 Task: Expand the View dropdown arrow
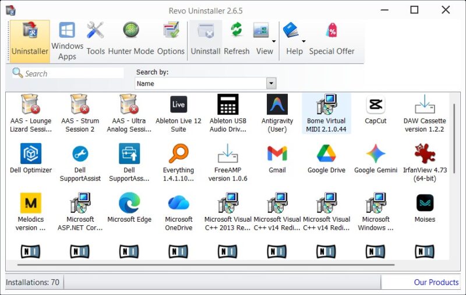click(x=274, y=41)
